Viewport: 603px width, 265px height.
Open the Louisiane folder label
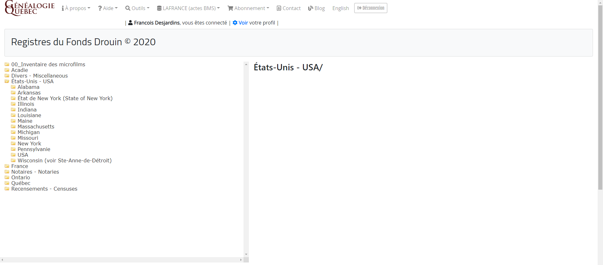(29, 115)
